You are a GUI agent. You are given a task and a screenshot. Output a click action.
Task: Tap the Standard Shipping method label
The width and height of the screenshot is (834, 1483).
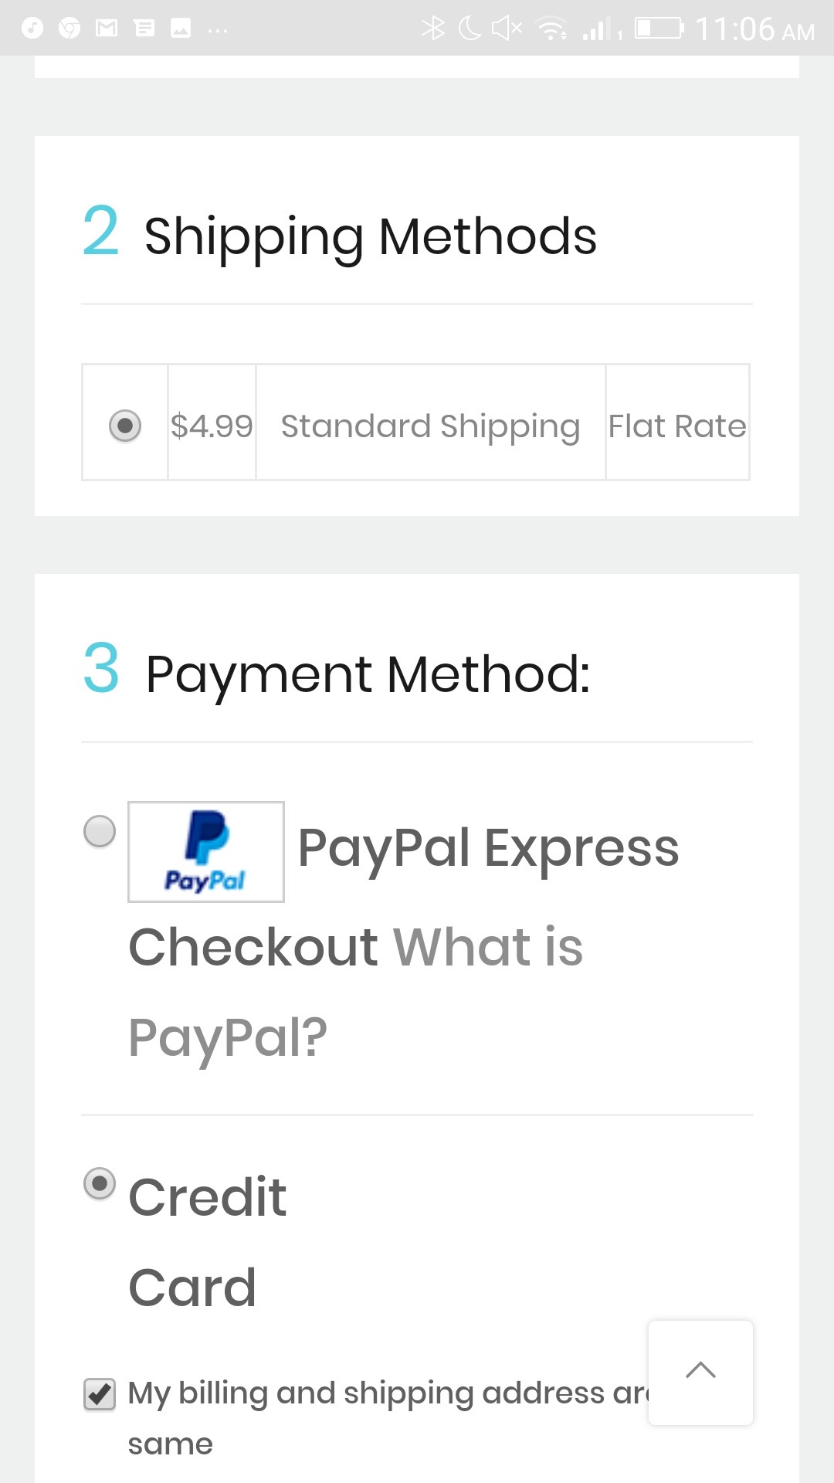pyautogui.click(x=430, y=426)
